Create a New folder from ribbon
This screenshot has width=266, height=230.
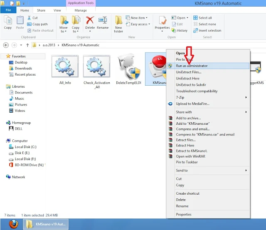click(118, 24)
